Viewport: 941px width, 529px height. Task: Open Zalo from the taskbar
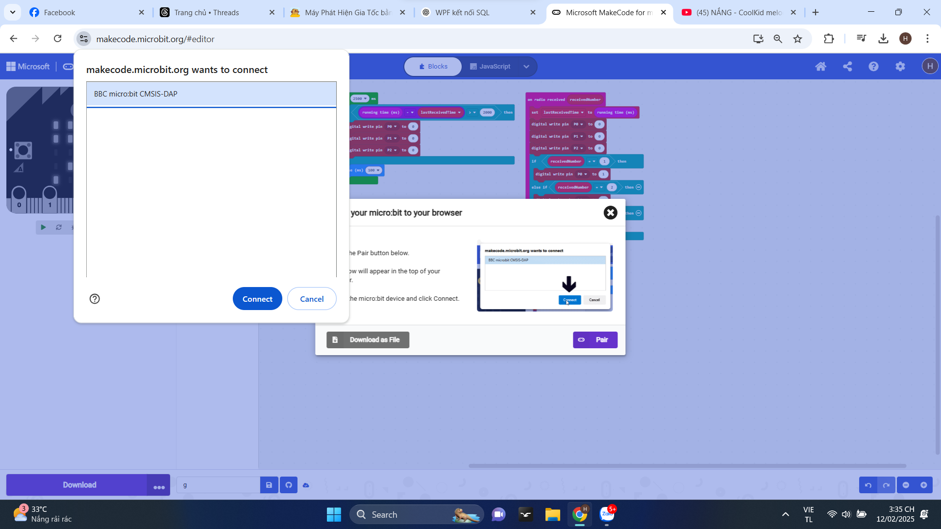point(607,514)
